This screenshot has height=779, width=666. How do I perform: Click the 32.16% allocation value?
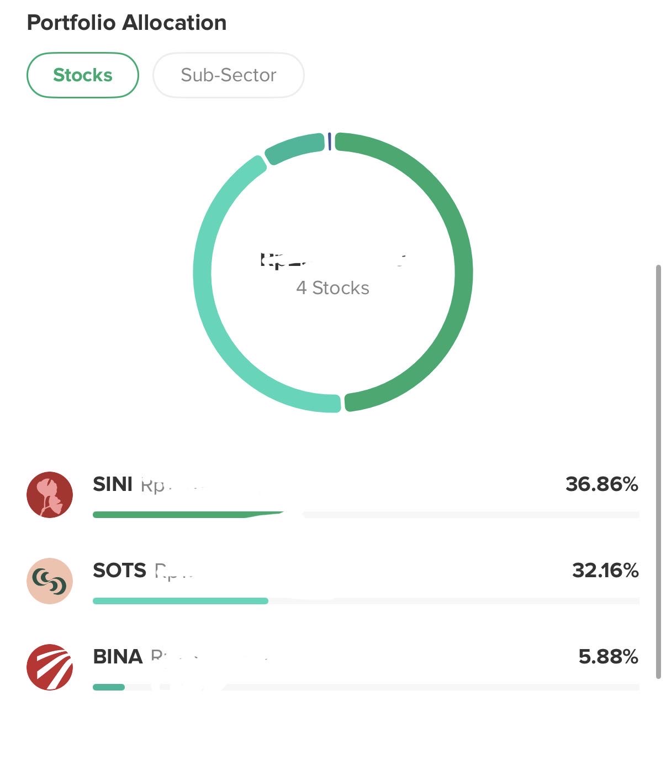pyautogui.click(x=605, y=571)
